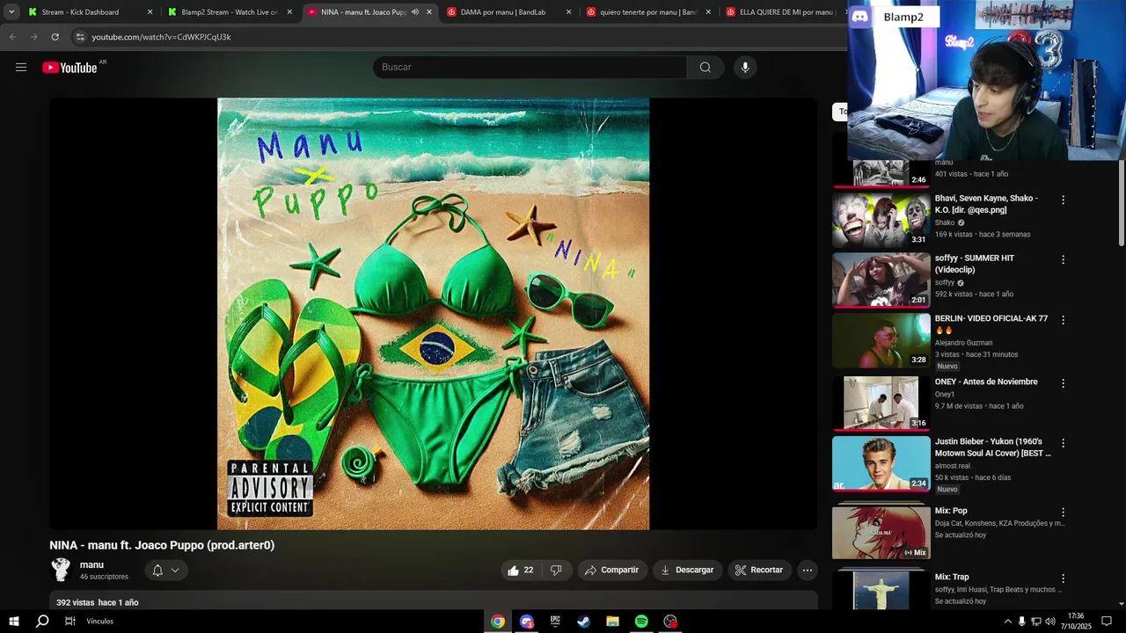This screenshot has width=1126, height=633.
Task: Open Epic Games launcher from taskbar
Action: coord(555,622)
